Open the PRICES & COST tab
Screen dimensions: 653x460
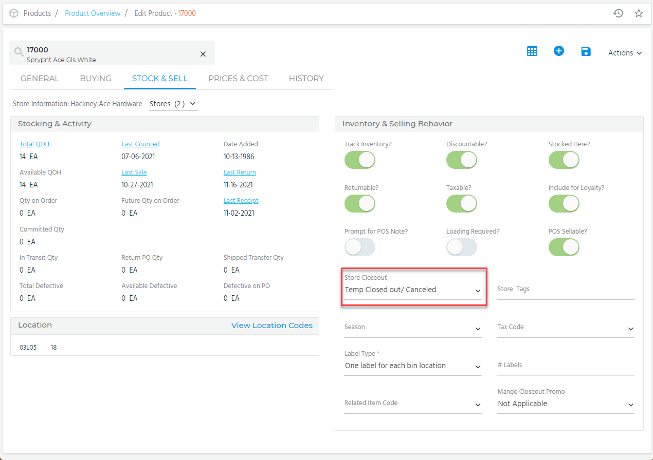[238, 79]
